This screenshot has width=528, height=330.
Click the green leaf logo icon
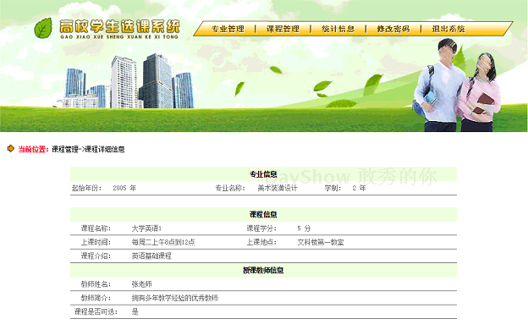tap(43, 28)
